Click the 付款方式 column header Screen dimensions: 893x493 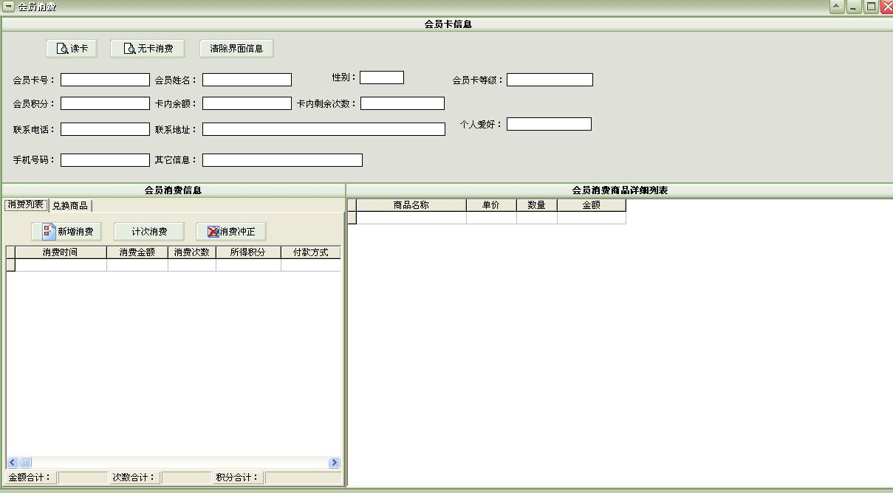point(311,252)
